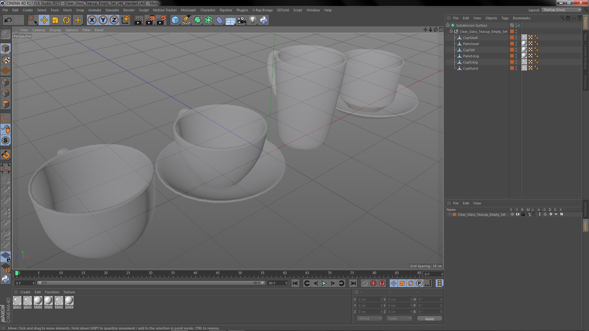This screenshot has height=331, width=589.
Task: Select the Move tool in top toolbar
Action: click(44, 20)
